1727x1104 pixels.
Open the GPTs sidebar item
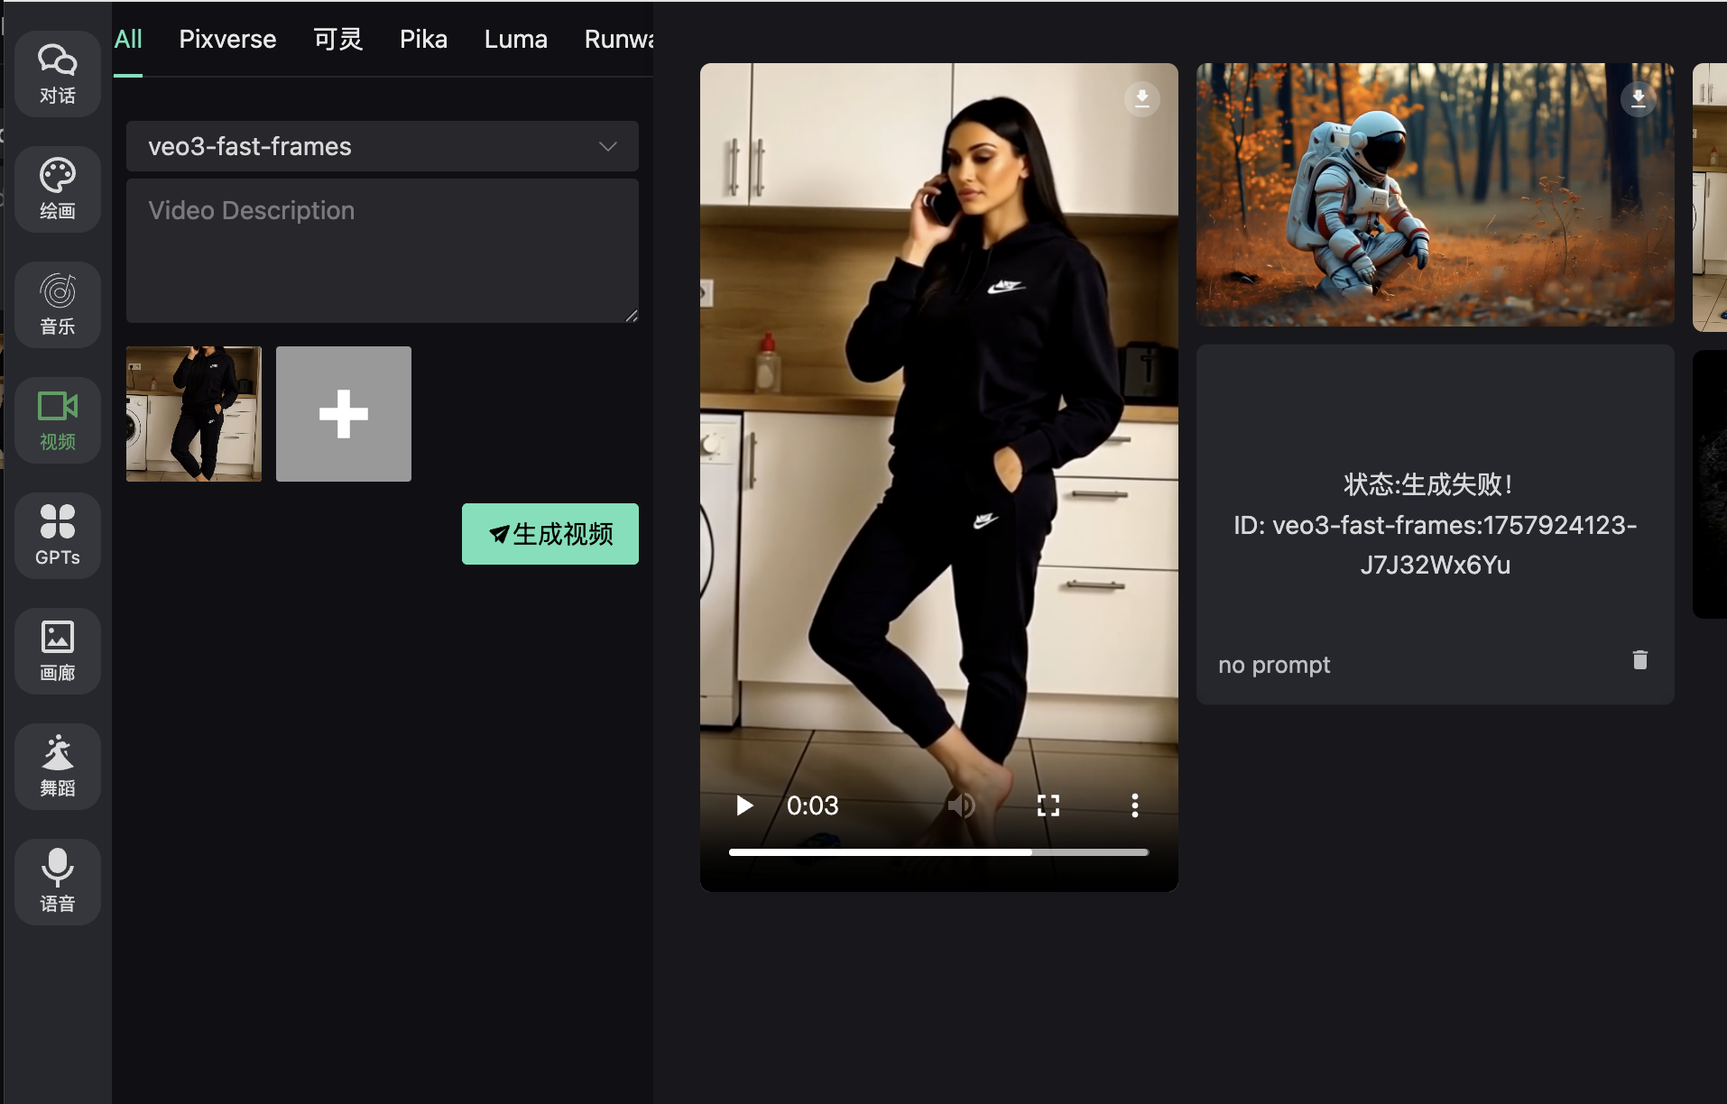tap(57, 536)
